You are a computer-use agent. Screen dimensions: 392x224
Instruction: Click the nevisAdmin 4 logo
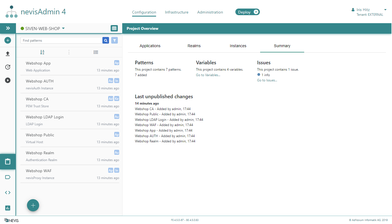[x=36, y=12]
